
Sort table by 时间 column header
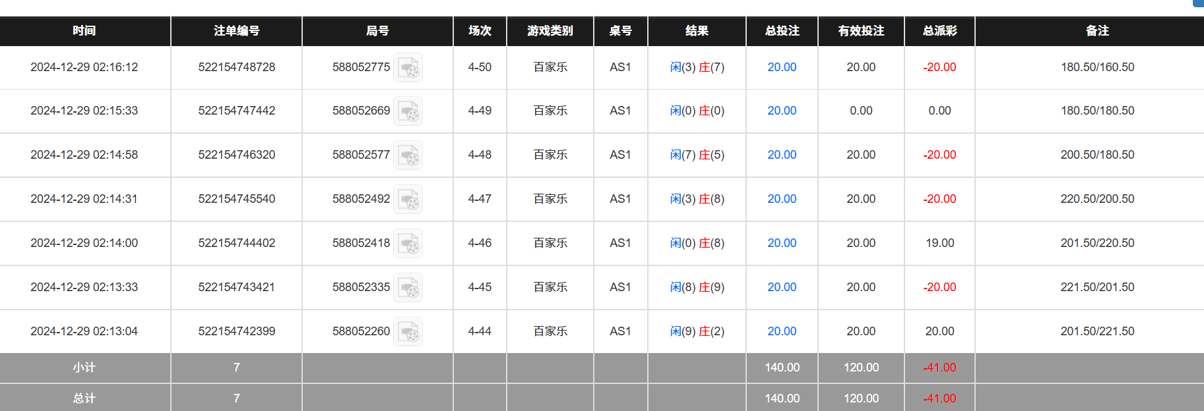85,31
